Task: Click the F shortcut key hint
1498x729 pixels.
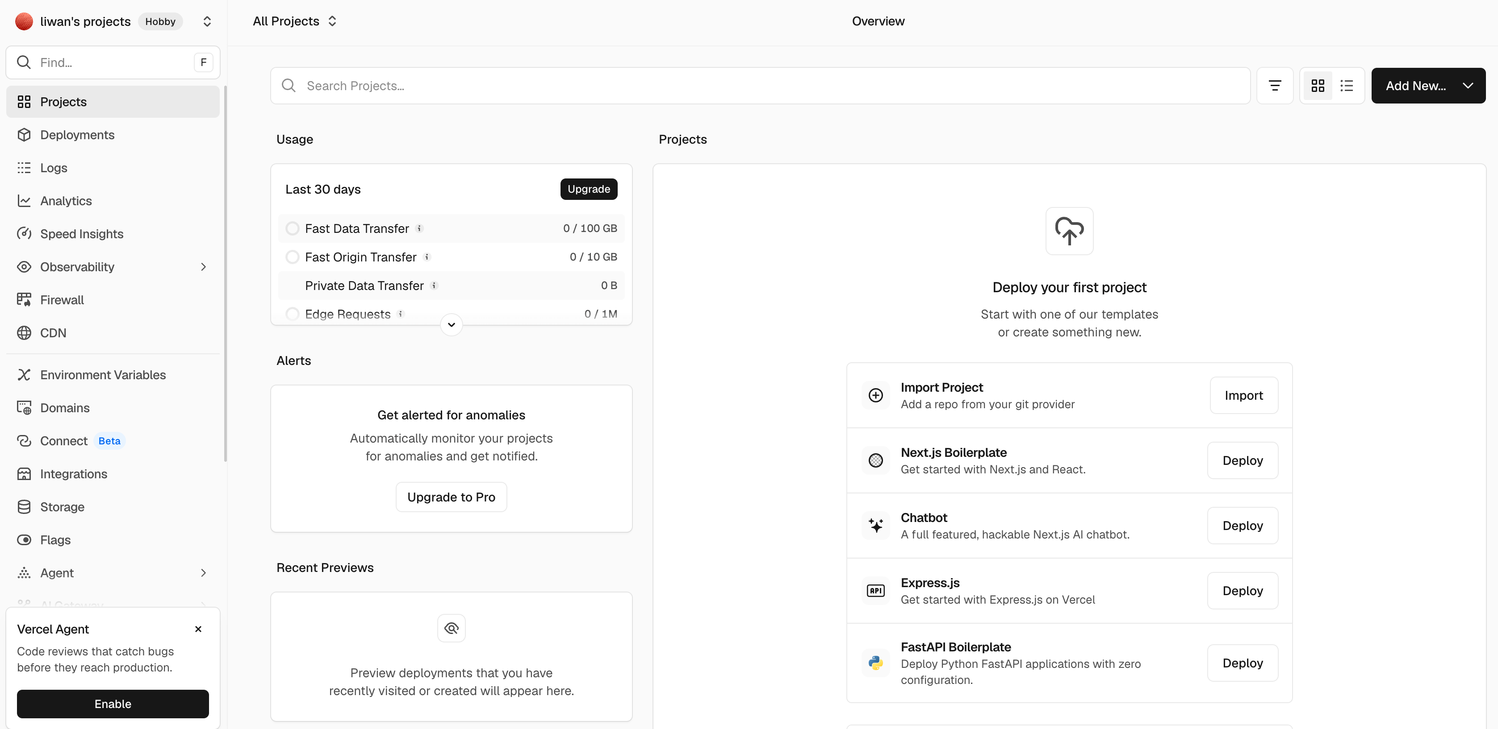Action: pos(204,62)
